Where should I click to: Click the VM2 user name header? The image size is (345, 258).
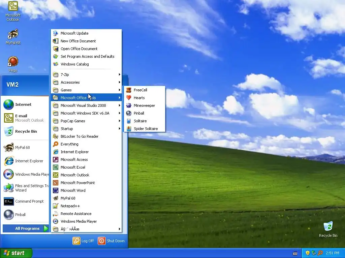pos(12,85)
